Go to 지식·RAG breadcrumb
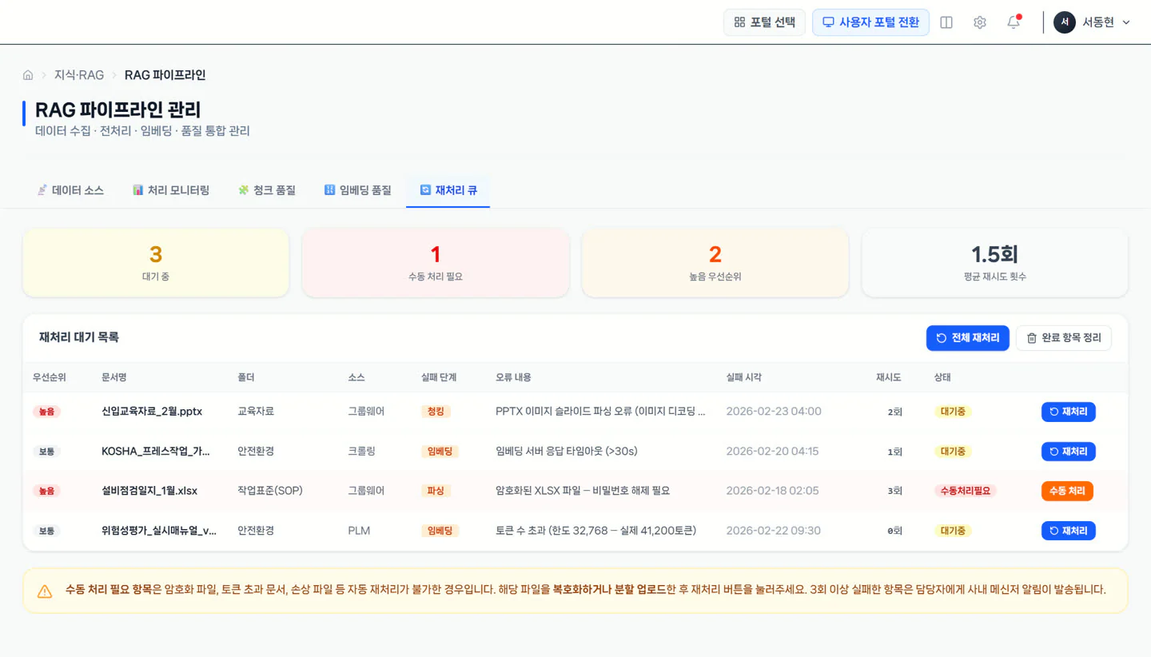 (79, 75)
